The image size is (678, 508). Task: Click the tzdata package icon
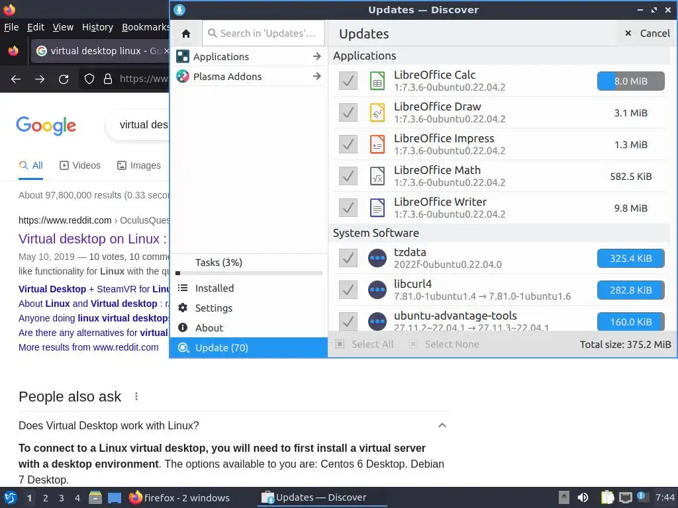[x=377, y=258]
